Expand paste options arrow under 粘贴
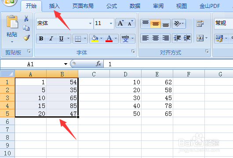 (12, 42)
